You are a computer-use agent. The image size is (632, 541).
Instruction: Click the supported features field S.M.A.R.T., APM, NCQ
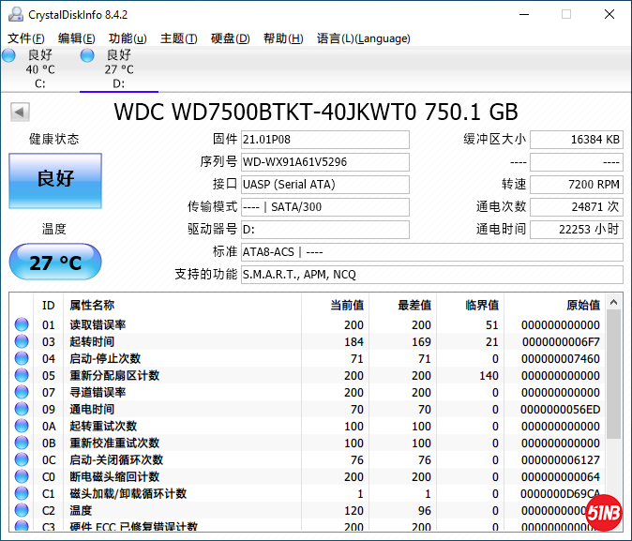432,275
